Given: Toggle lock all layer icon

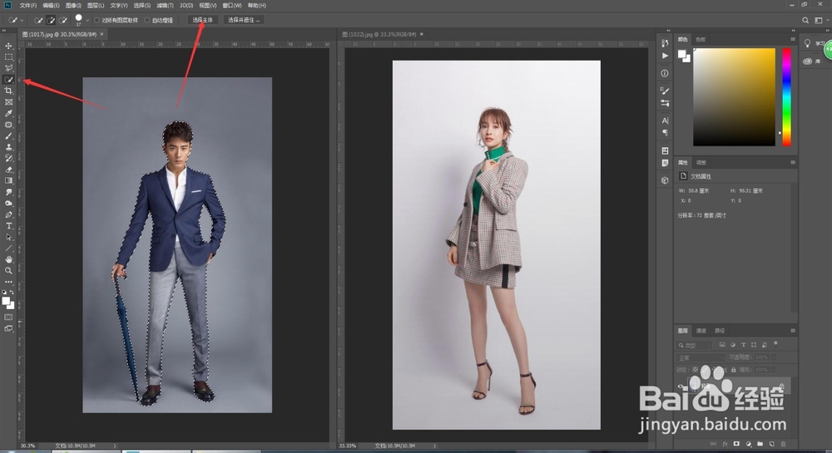Looking at the screenshot, I should 733,369.
